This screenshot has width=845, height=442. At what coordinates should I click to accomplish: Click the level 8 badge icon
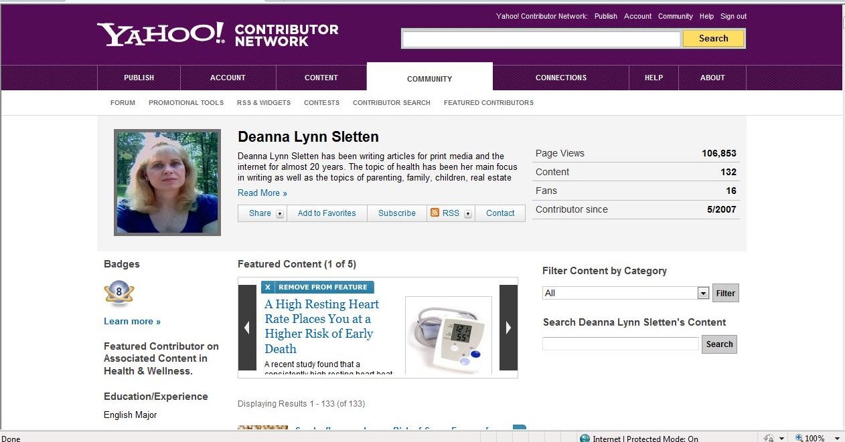tap(119, 292)
